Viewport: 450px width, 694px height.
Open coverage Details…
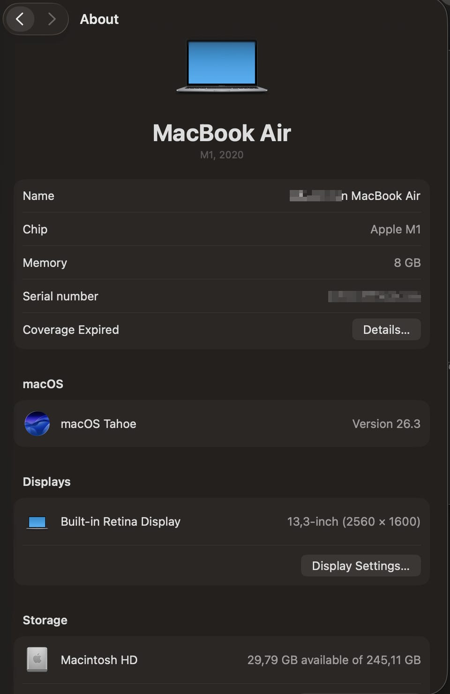click(386, 330)
